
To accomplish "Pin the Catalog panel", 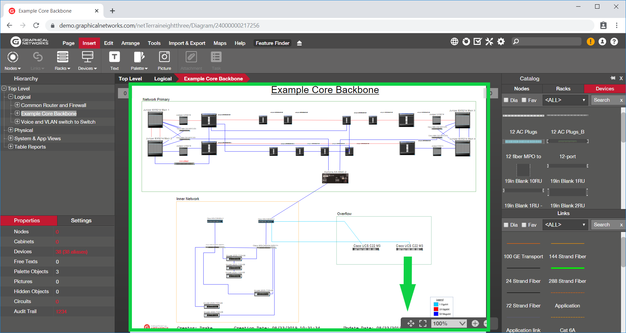I will point(613,78).
